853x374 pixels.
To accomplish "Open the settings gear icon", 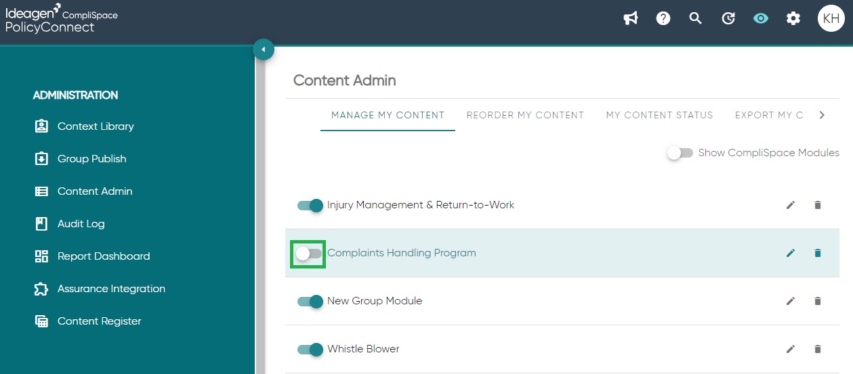I will [793, 19].
